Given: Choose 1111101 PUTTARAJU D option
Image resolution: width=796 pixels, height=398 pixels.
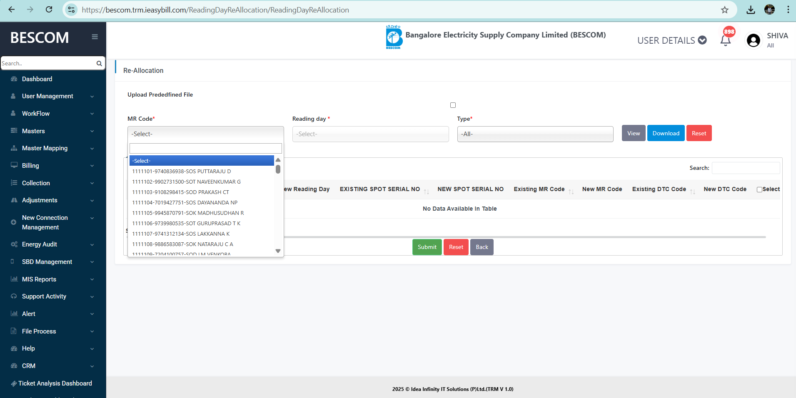Looking at the screenshot, I should pos(202,171).
